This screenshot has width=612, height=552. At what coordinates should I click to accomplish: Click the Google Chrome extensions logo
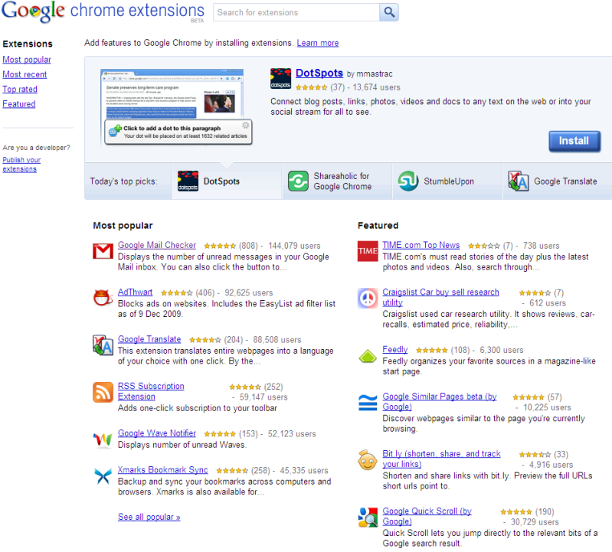pyautogui.click(x=103, y=11)
